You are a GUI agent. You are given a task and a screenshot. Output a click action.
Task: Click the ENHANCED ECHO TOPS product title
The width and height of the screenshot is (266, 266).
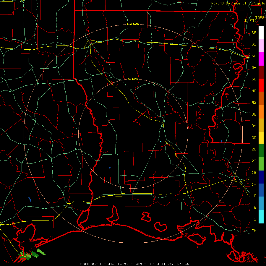tap(103, 264)
